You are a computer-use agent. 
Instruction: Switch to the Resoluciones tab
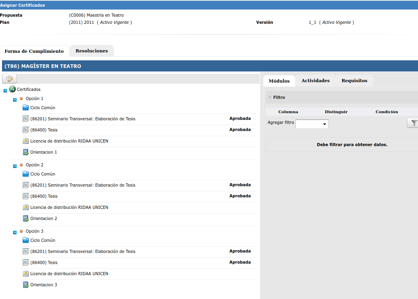click(92, 51)
